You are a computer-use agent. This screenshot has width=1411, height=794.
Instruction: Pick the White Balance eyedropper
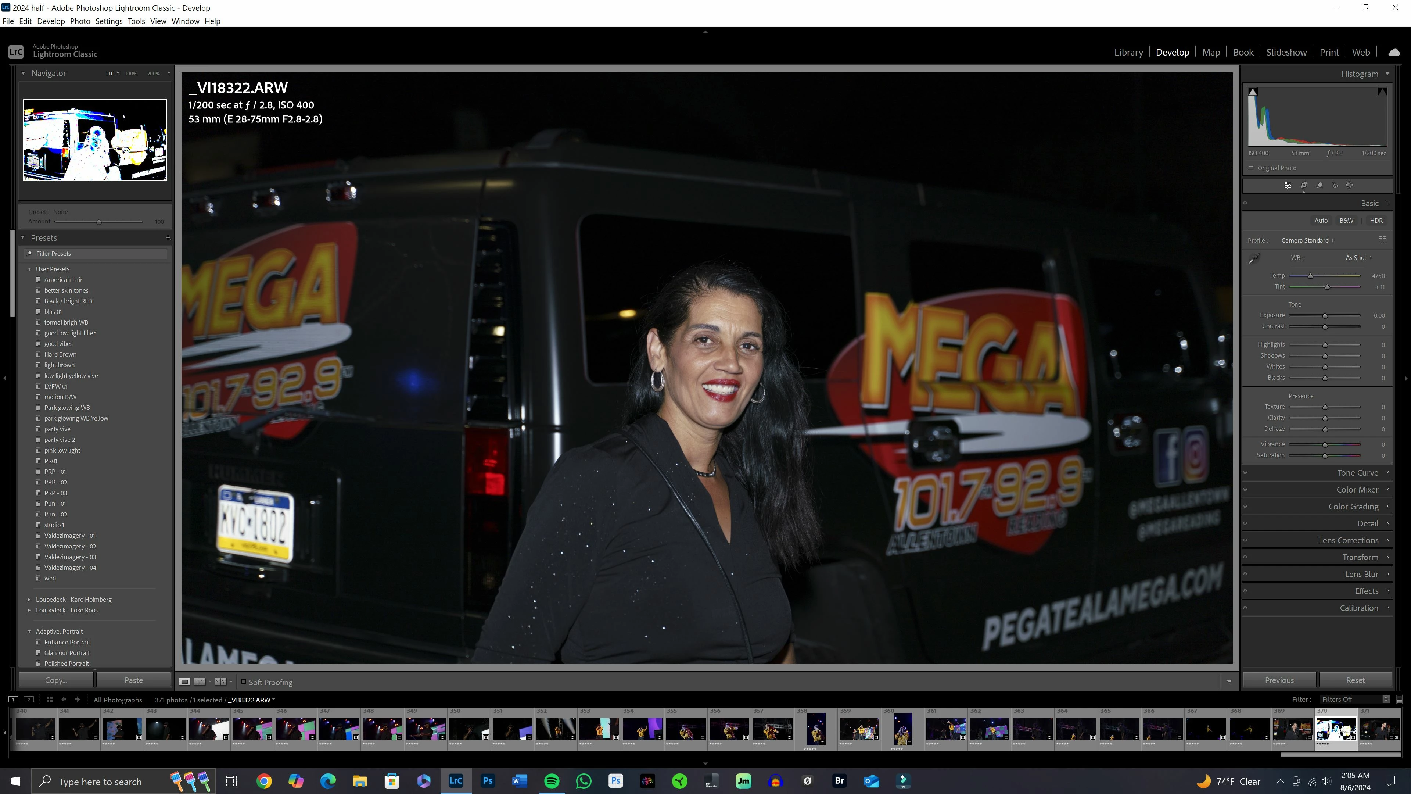[1254, 259]
